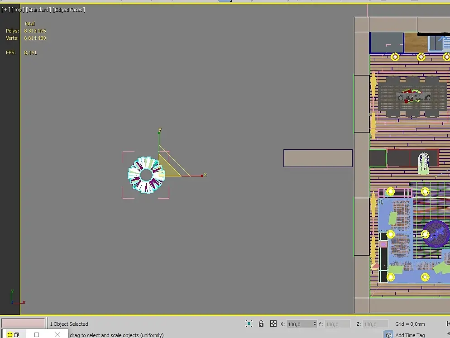Click the 'Grid = 0,0mm' status readout
The height and width of the screenshot is (338, 450).
[410, 324]
